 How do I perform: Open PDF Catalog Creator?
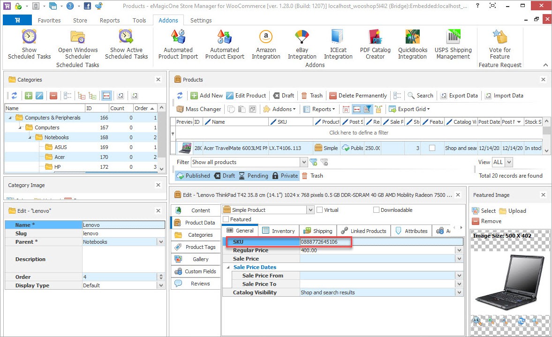pos(375,45)
